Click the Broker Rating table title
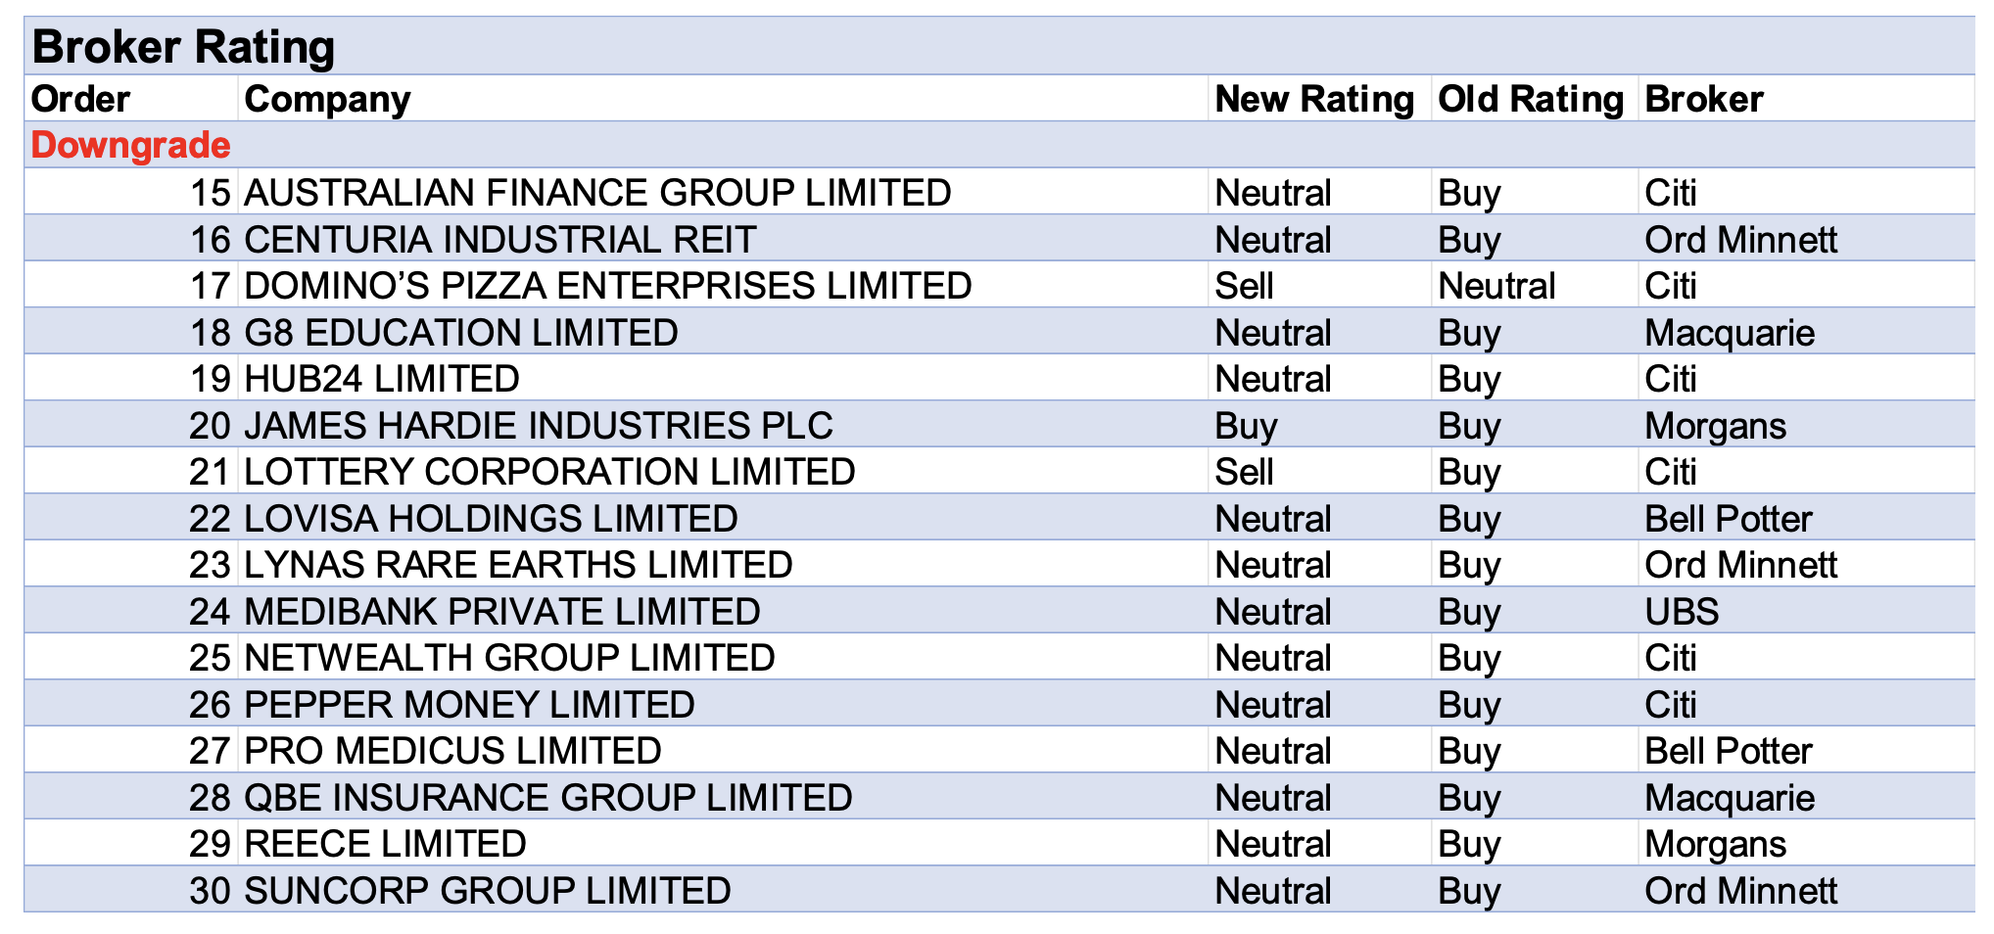Screen dimensions: 1994x934 (183, 47)
